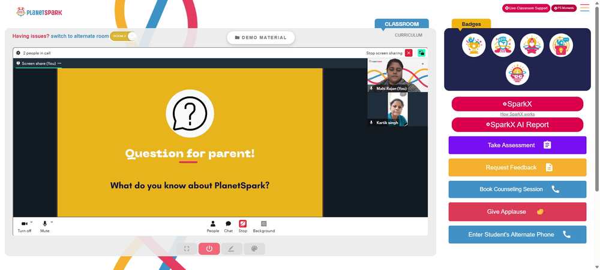Click 'Question for parent!' slide heading
600x270 pixels.
point(190,154)
